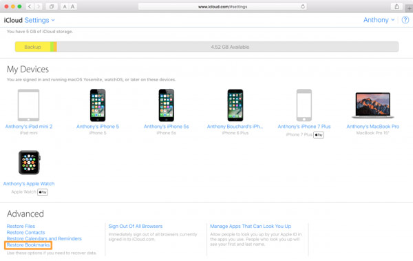
Task: Go forward with Safari forward arrow
Action: tap(39, 6)
